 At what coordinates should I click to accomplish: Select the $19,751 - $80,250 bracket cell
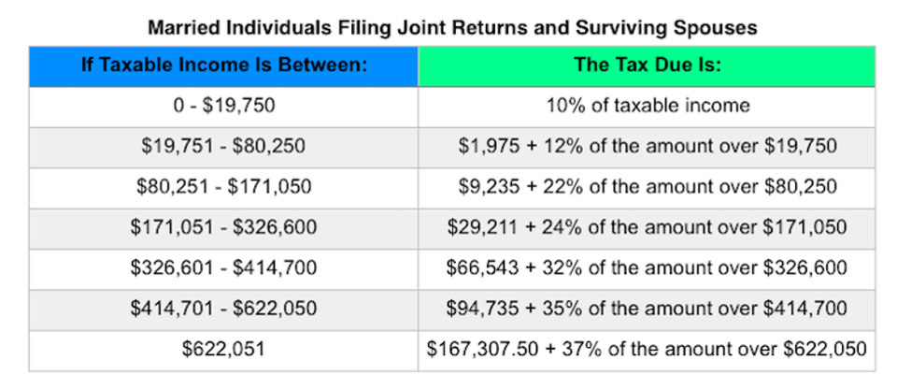(x=223, y=147)
